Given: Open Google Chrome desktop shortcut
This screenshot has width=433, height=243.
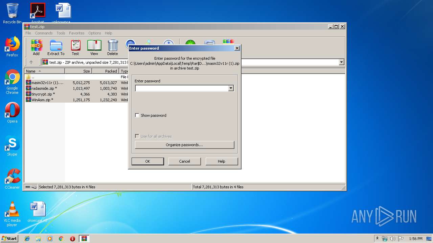Looking at the screenshot, I should click(12, 82).
